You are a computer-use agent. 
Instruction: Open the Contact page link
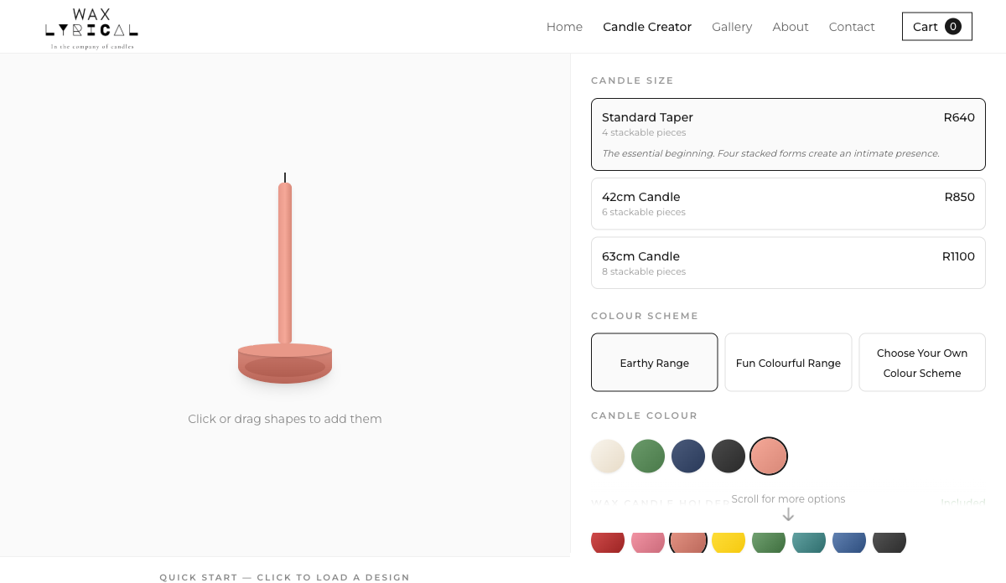[x=852, y=27]
